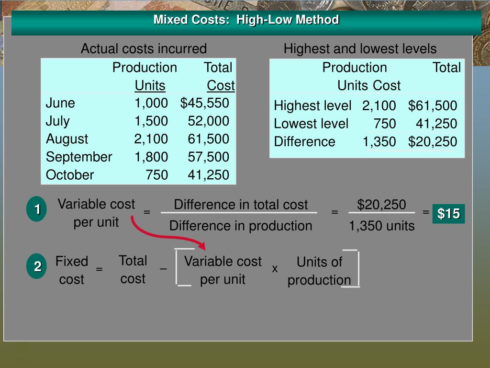Select the 'June' row label

click(x=60, y=103)
